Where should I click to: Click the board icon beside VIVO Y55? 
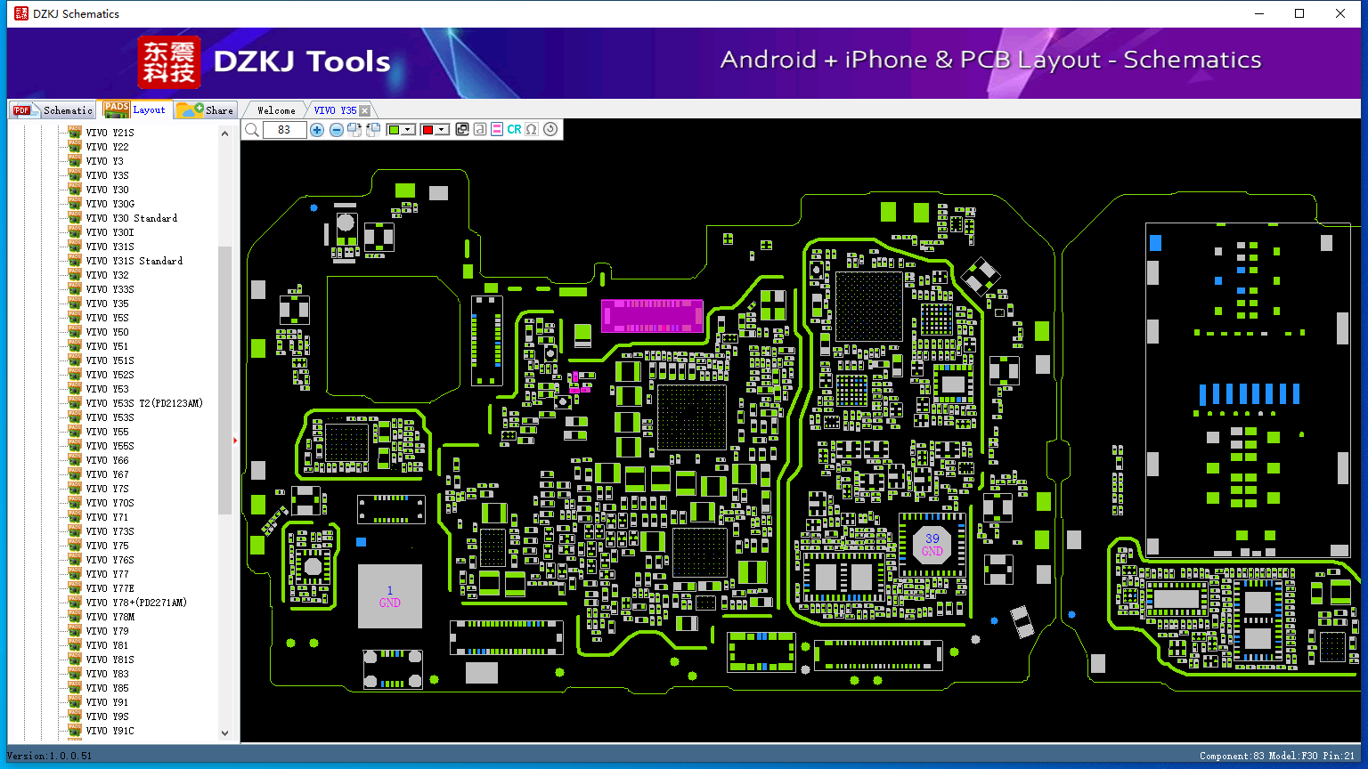[75, 432]
